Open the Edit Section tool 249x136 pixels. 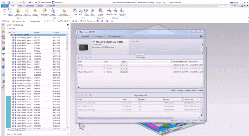92,12
